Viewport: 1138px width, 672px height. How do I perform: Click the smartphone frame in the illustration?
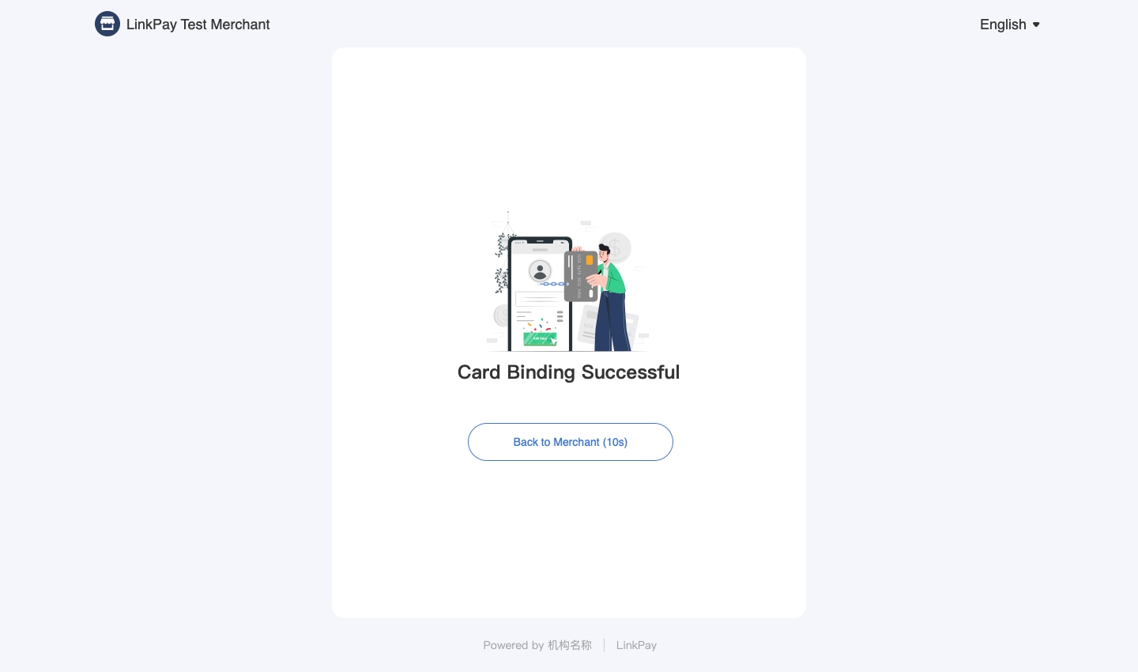coord(540,294)
